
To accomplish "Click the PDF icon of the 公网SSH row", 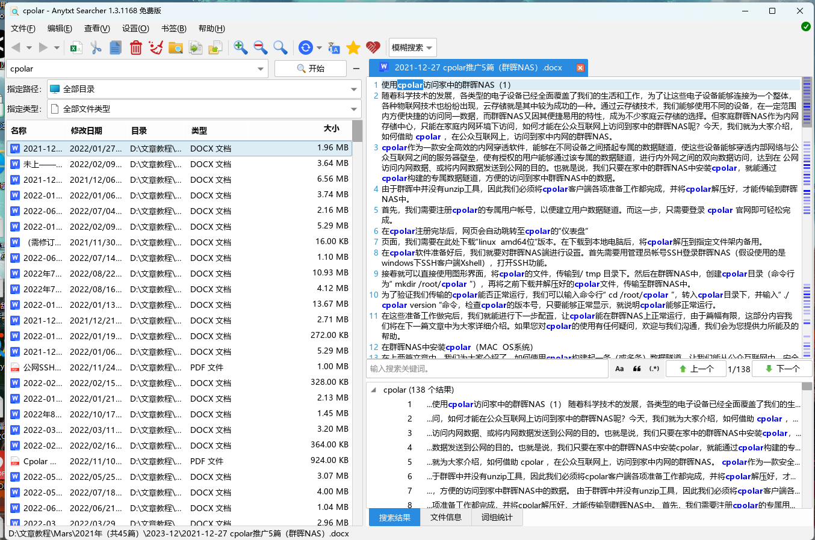I will [x=15, y=367].
